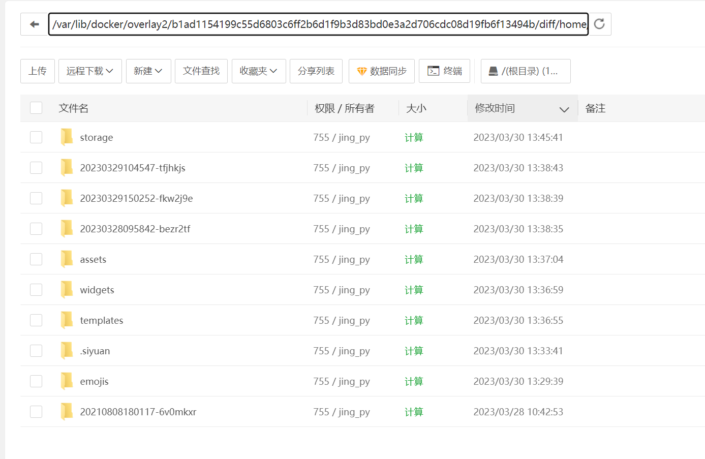Open the widgets folder name
Image resolution: width=705 pixels, height=459 pixels.
point(97,290)
